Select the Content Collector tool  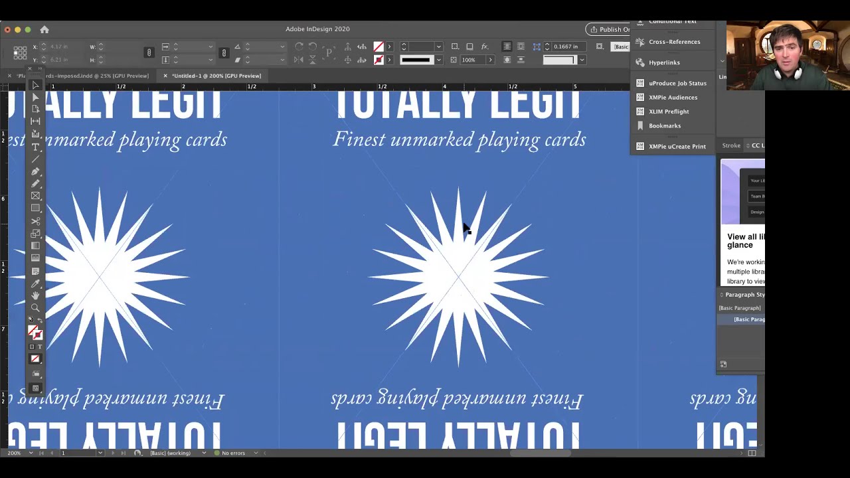(35, 133)
